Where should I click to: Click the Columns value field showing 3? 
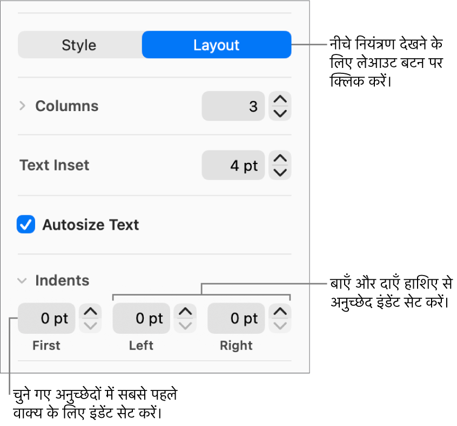pyautogui.click(x=233, y=106)
